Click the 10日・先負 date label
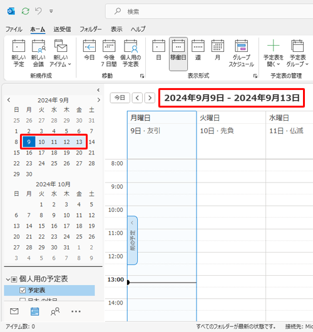Screen dimensions: 313x332 [217, 131]
